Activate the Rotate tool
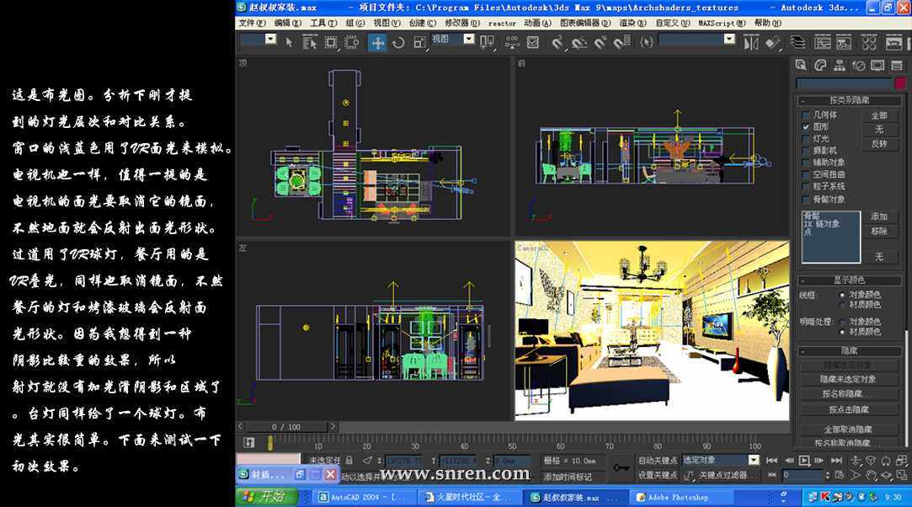The image size is (912, 507). 398,42
